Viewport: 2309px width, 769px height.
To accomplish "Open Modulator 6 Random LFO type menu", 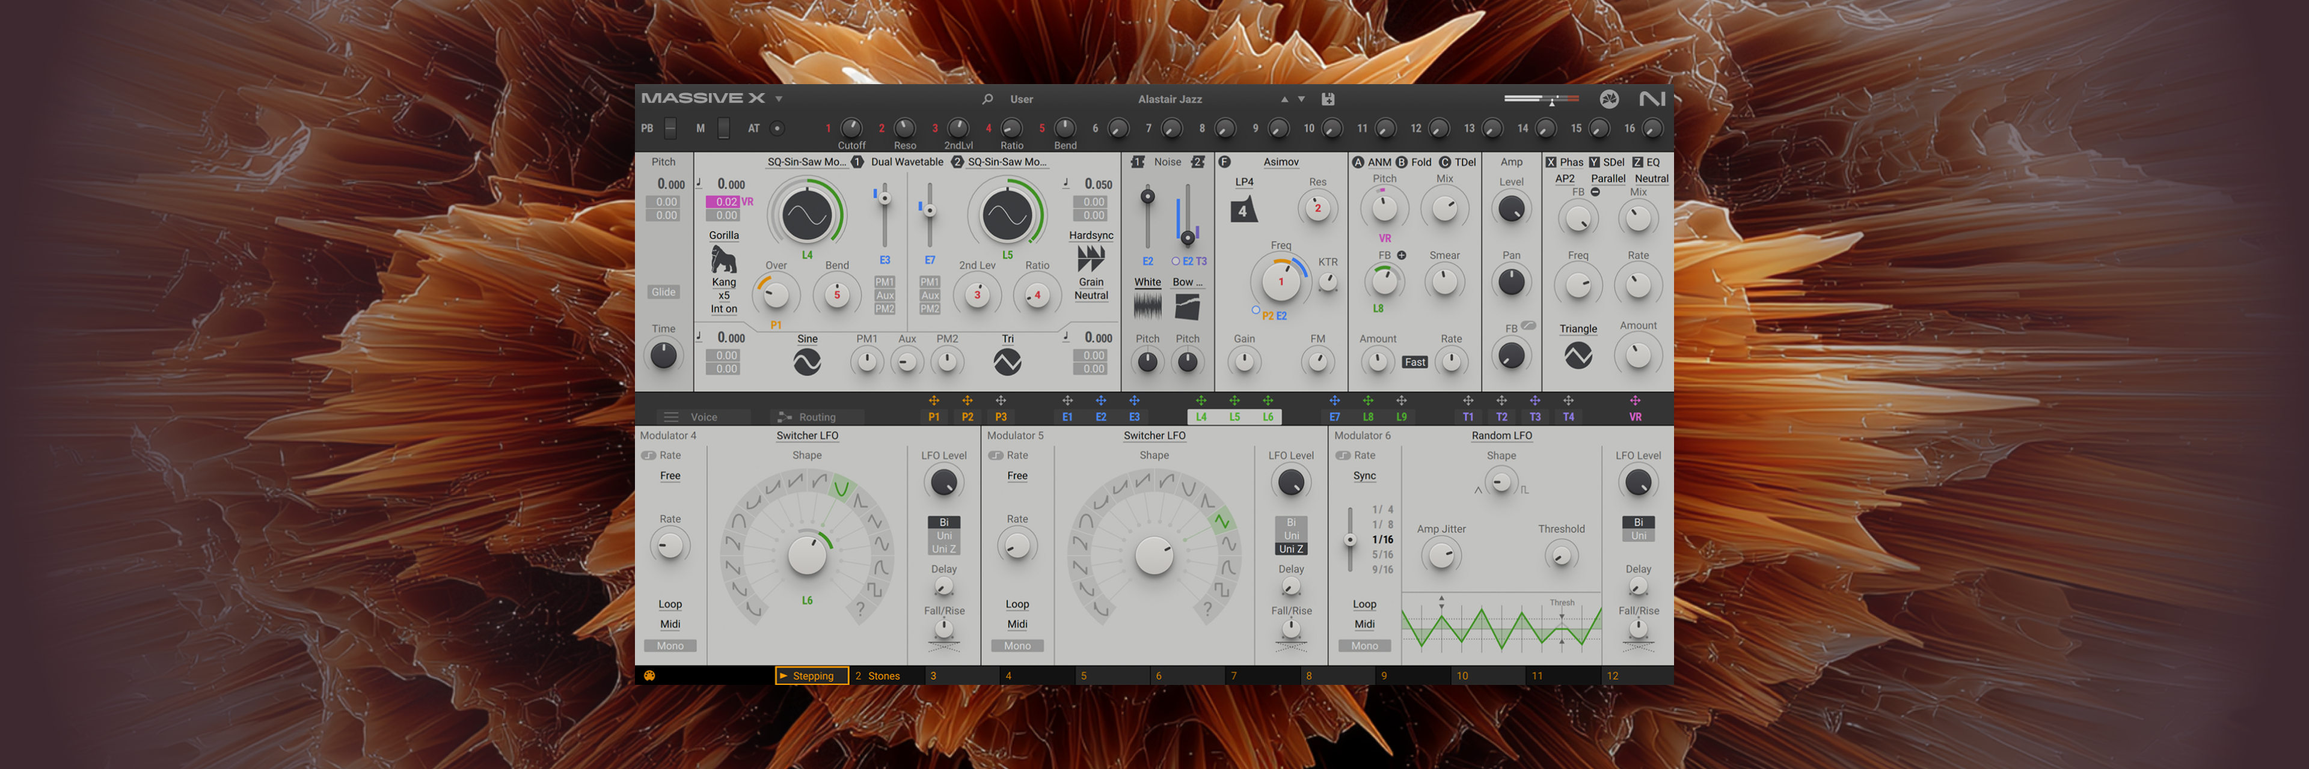I will (x=1501, y=436).
